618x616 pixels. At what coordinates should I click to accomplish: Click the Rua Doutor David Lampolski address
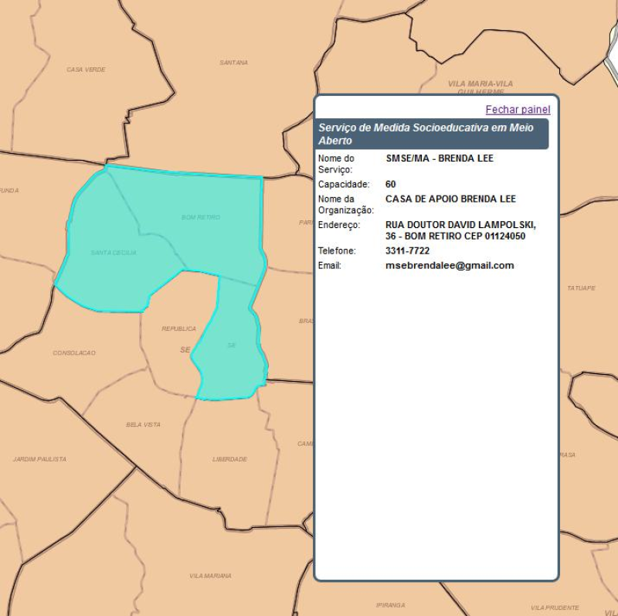[460, 230]
